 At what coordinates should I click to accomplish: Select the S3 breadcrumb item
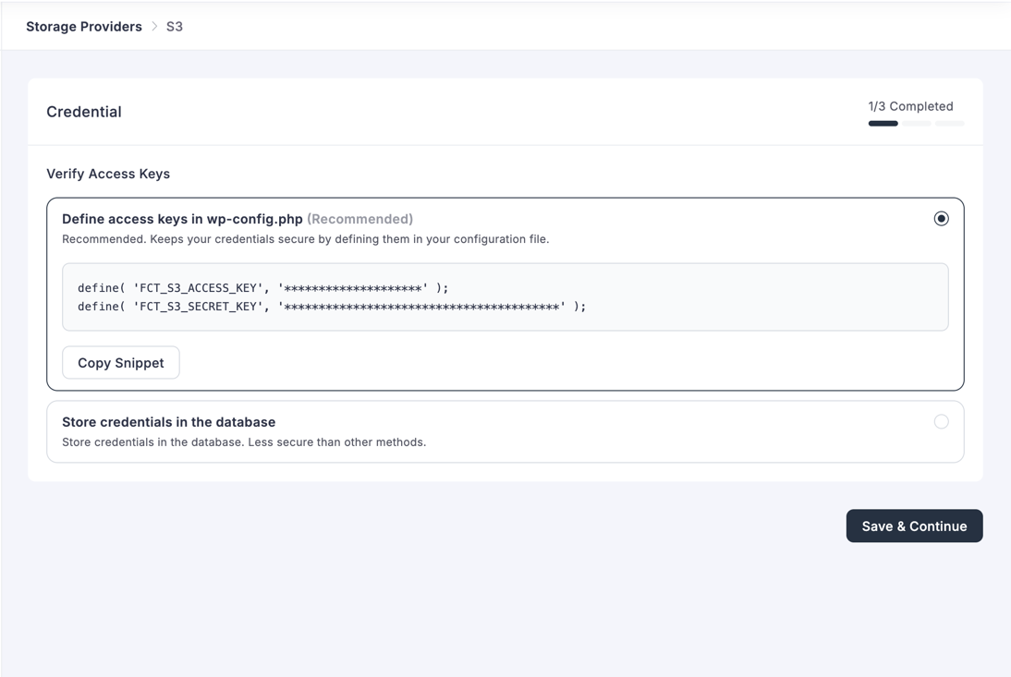tap(175, 26)
